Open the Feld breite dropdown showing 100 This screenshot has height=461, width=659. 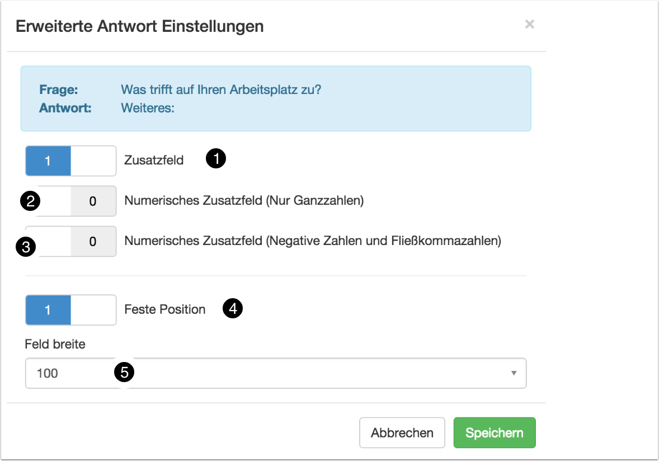(x=275, y=373)
